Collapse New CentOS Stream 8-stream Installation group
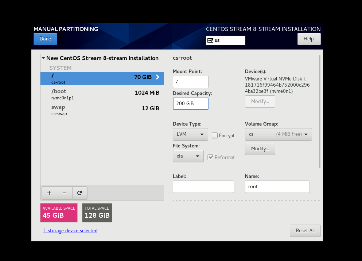The width and height of the screenshot is (362, 261). (43, 58)
